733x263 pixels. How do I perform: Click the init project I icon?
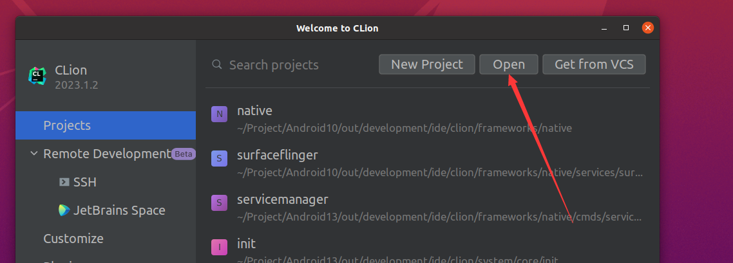click(219, 247)
